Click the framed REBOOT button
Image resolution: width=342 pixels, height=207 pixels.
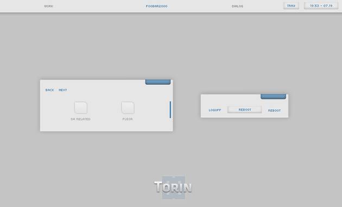[x=245, y=110]
